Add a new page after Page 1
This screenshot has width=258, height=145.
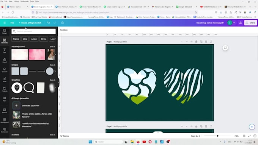coord(211,42)
